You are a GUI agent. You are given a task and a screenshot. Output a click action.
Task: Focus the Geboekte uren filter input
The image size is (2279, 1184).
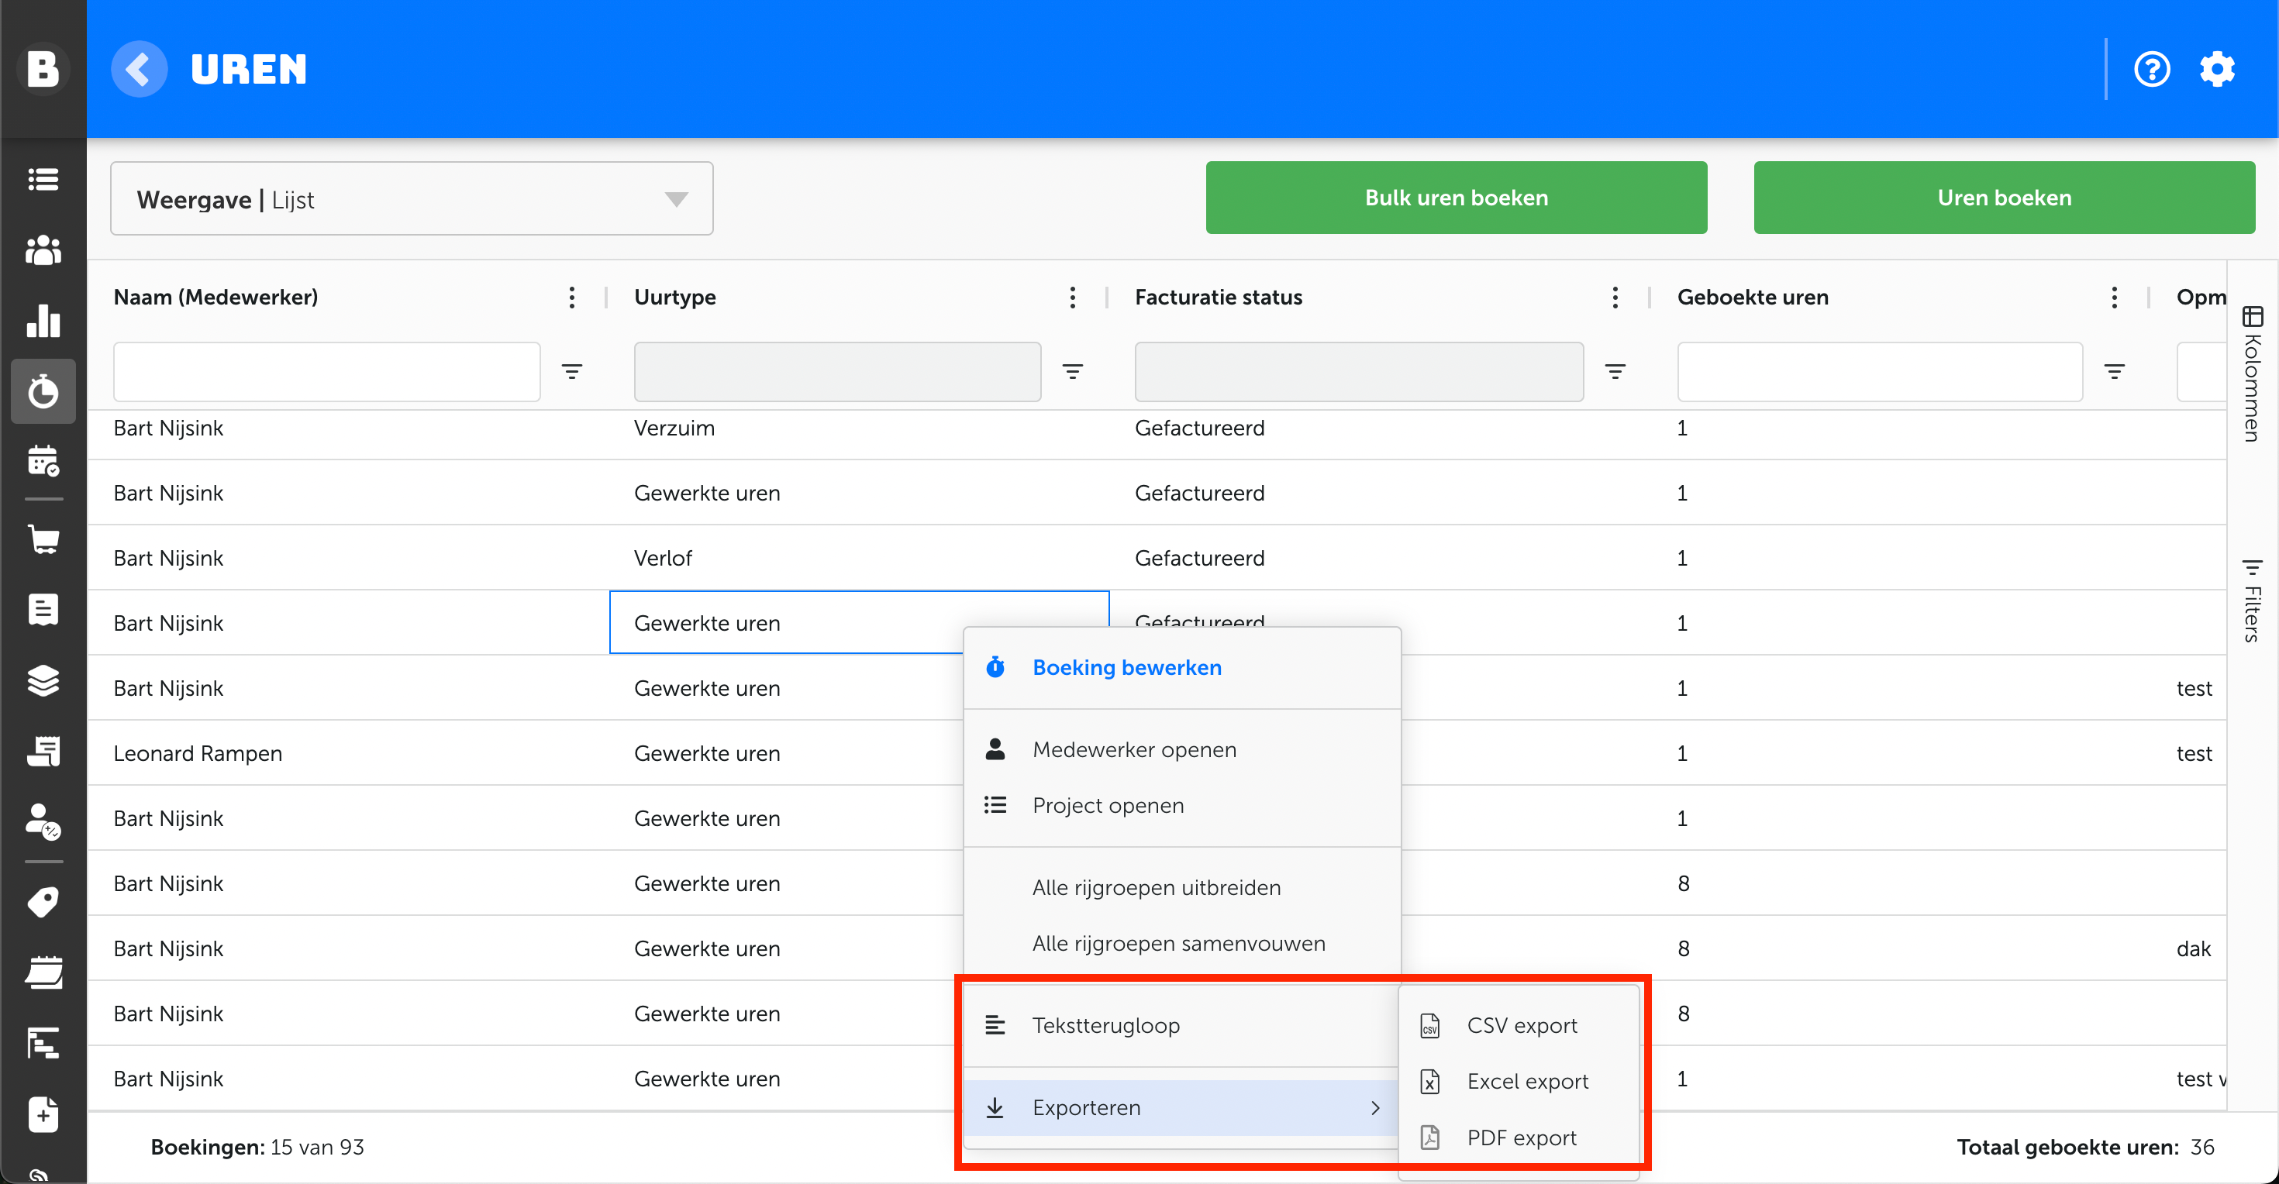[x=1880, y=372]
